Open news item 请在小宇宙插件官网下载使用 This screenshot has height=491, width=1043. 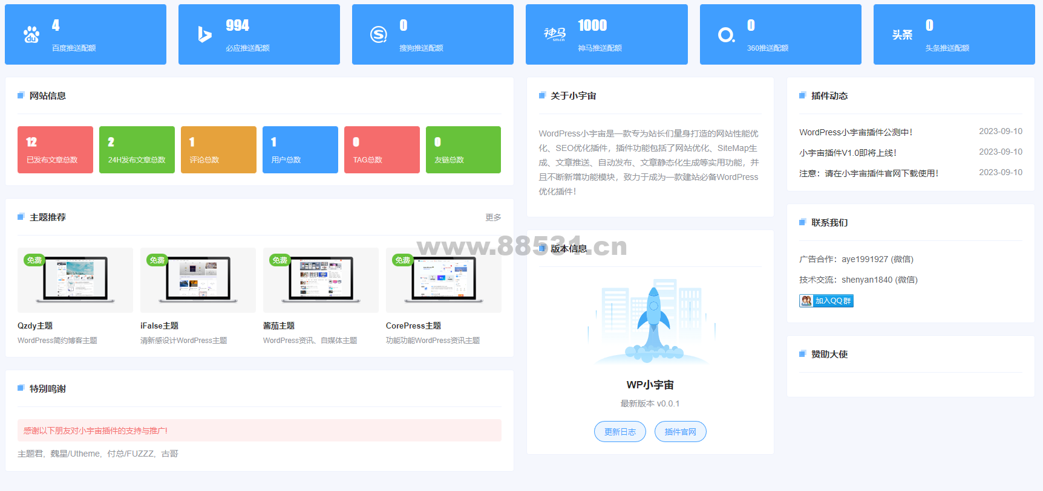(x=869, y=173)
